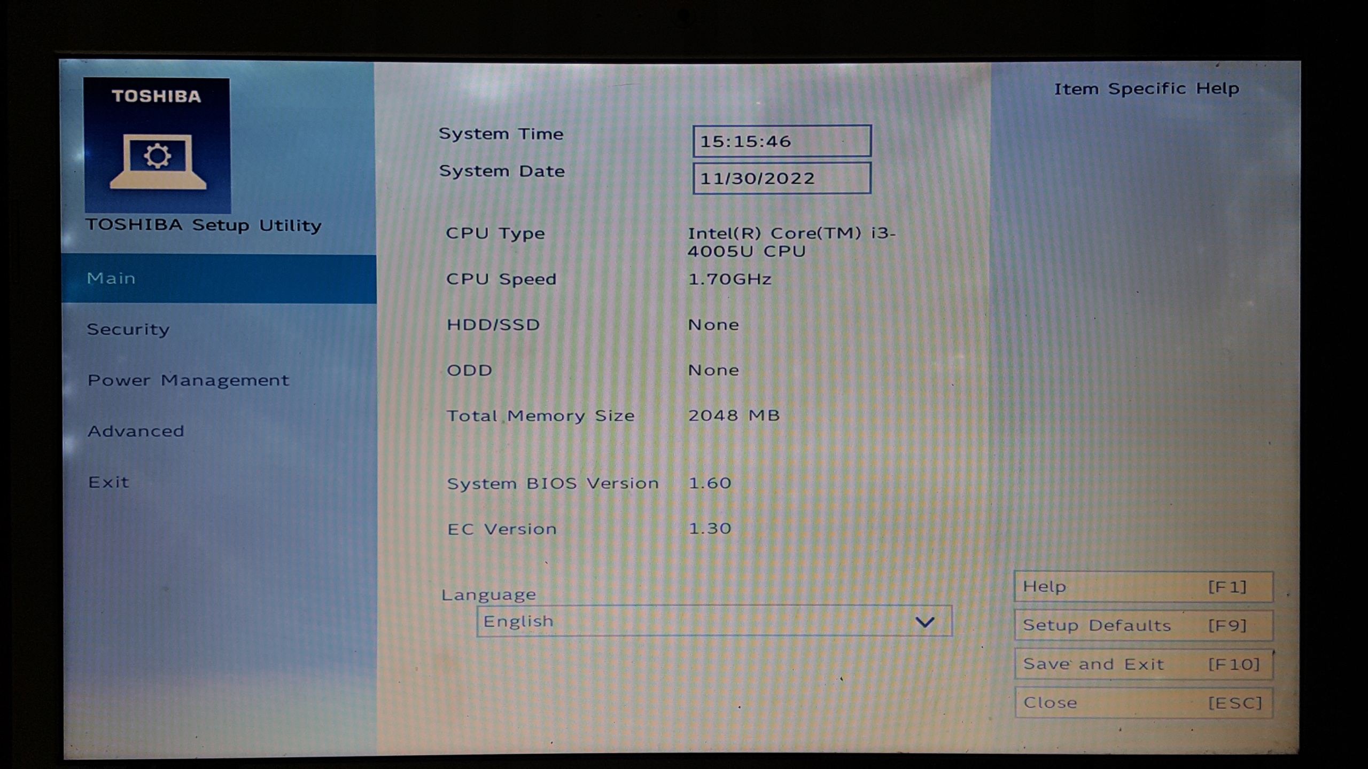Open the Security menu section
This screenshot has height=769, width=1368.
tap(128, 329)
